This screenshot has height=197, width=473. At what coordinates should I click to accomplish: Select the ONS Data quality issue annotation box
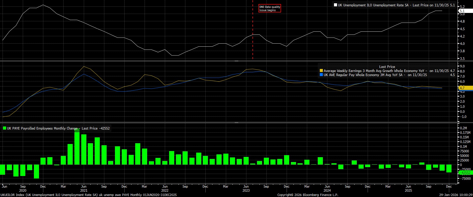(x=270, y=9)
